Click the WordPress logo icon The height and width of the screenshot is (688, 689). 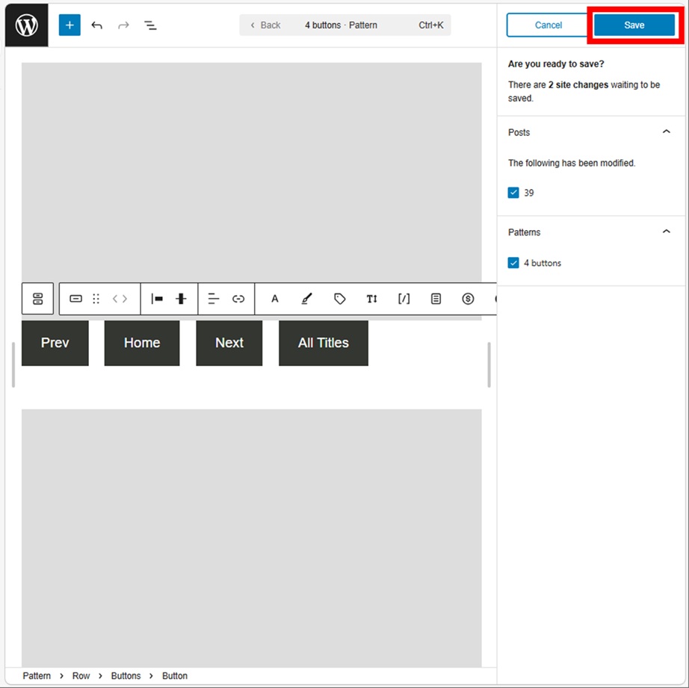click(x=27, y=25)
